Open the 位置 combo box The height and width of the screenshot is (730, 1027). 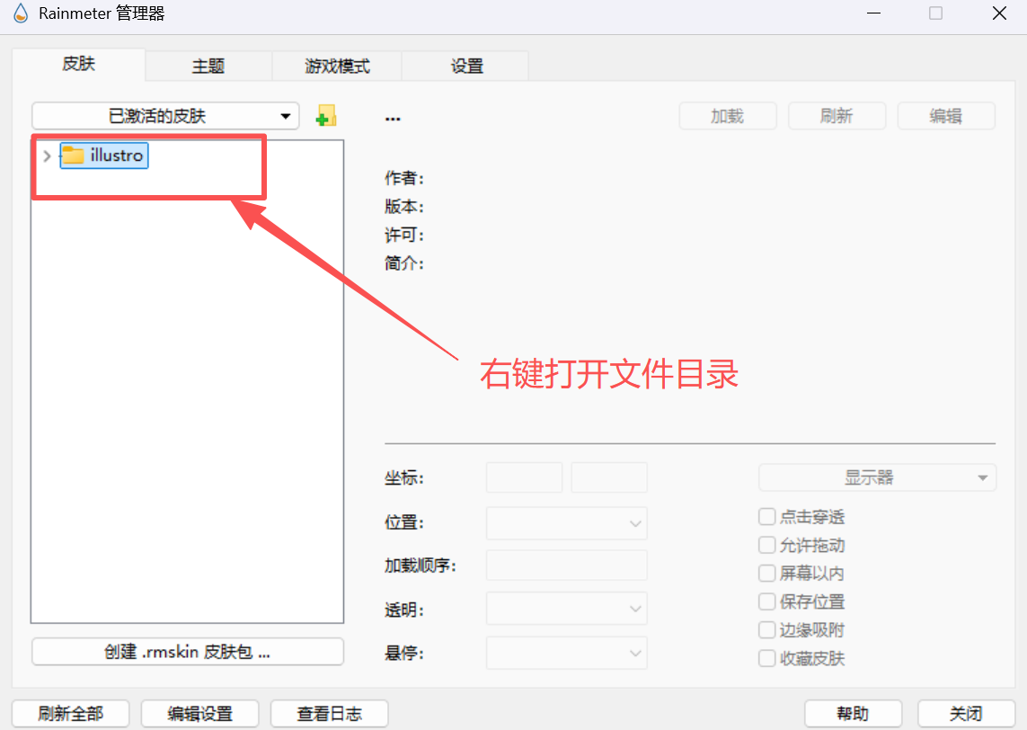coord(567,523)
